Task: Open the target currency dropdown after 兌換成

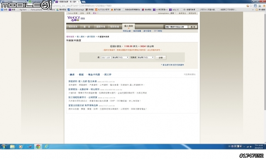Action: pos(145,58)
